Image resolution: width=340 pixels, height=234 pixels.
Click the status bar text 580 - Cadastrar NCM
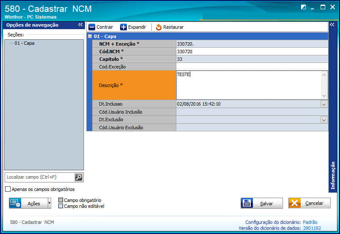click(32, 222)
